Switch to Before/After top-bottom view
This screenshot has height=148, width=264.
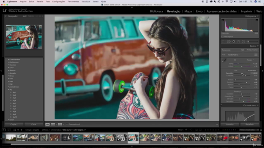(x=60, y=124)
